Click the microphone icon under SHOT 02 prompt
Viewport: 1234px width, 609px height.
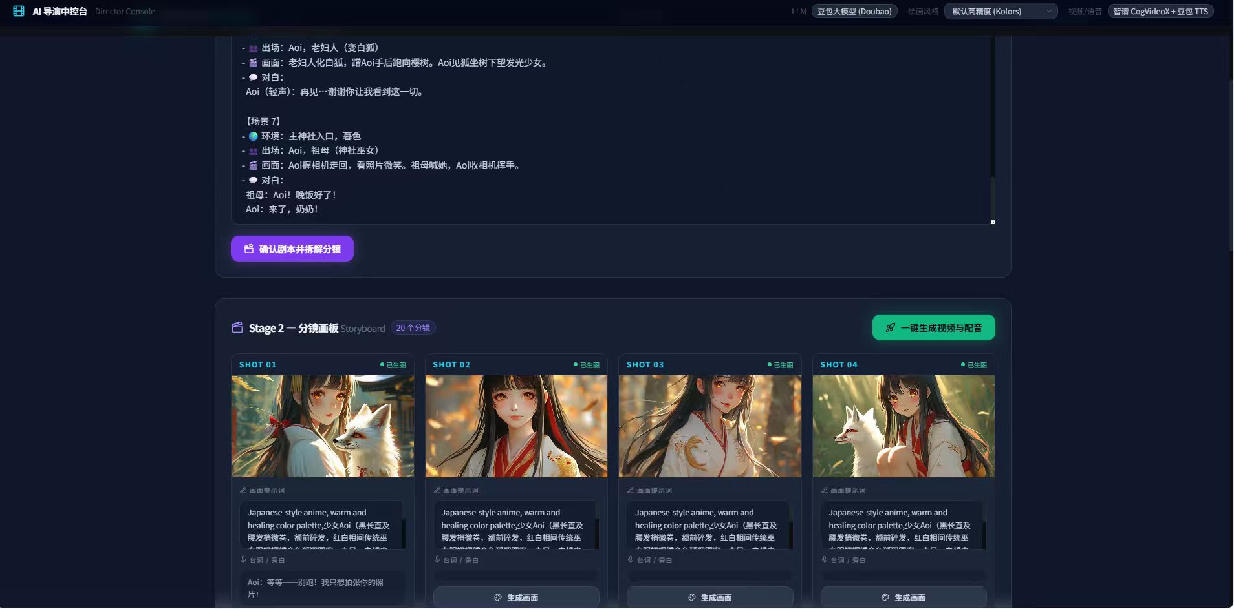437,559
